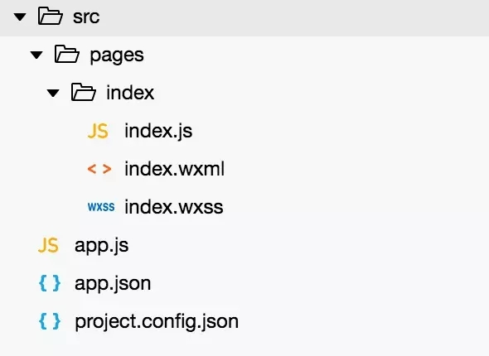Collapse the pages folder disclosure triangle

36,55
